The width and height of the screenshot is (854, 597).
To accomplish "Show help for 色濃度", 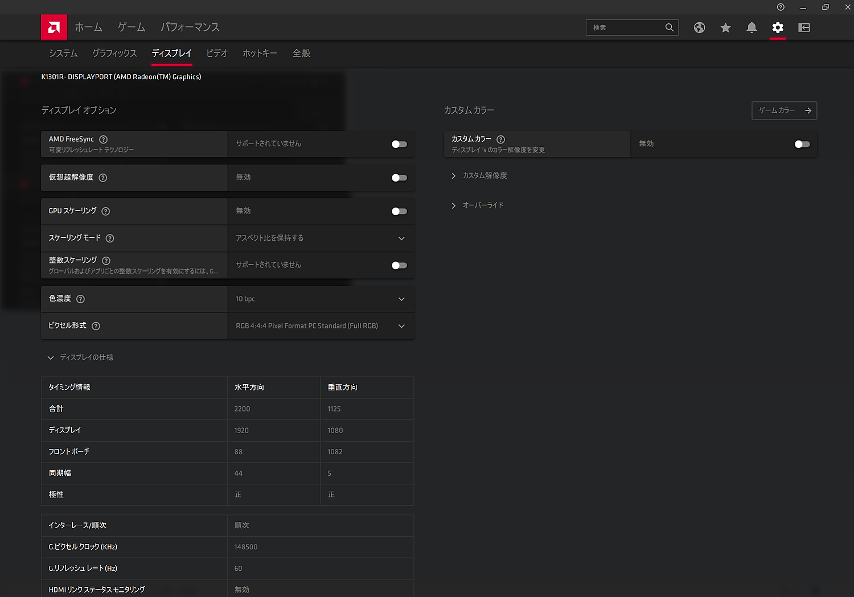I will [x=80, y=299].
